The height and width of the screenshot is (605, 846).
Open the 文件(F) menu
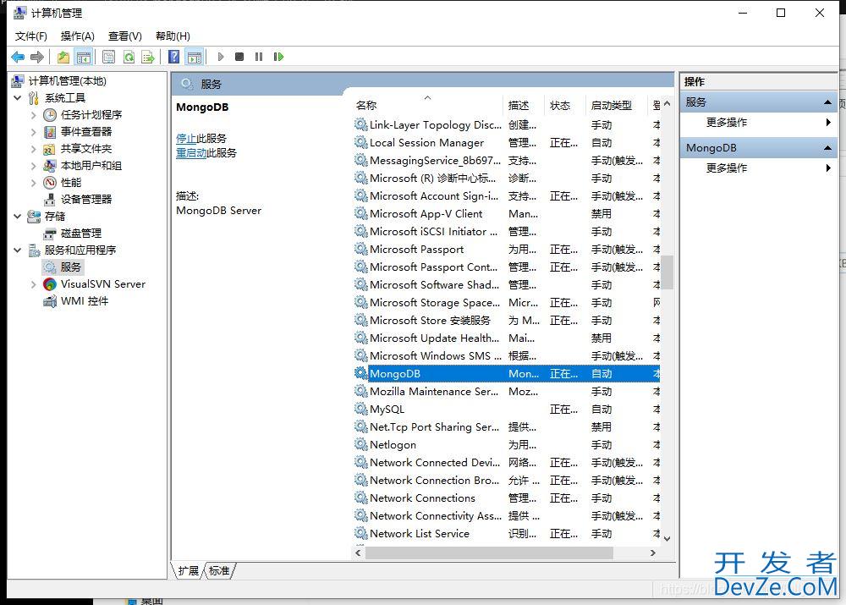click(30, 36)
